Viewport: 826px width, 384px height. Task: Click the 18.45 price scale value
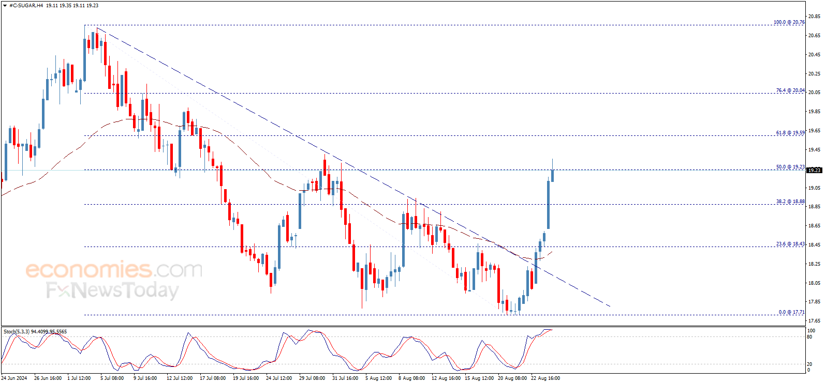(x=814, y=245)
